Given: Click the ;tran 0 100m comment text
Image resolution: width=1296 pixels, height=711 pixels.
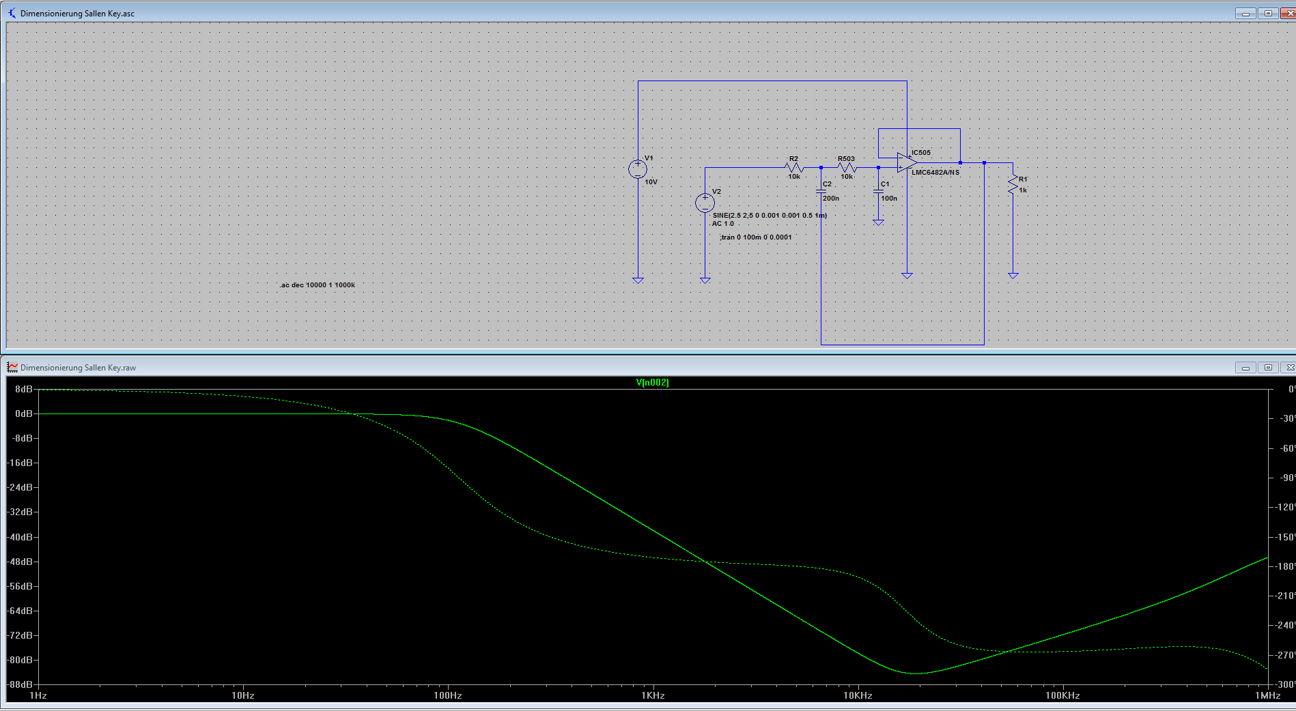Looking at the screenshot, I should point(755,237).
